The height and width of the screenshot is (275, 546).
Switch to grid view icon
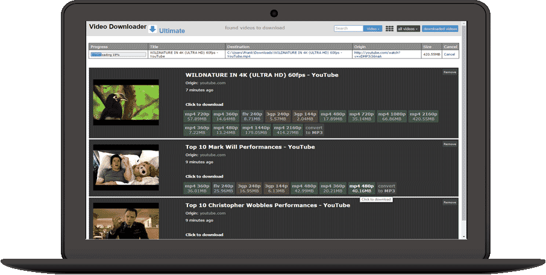pyautogui.click(x=389, y=29)
